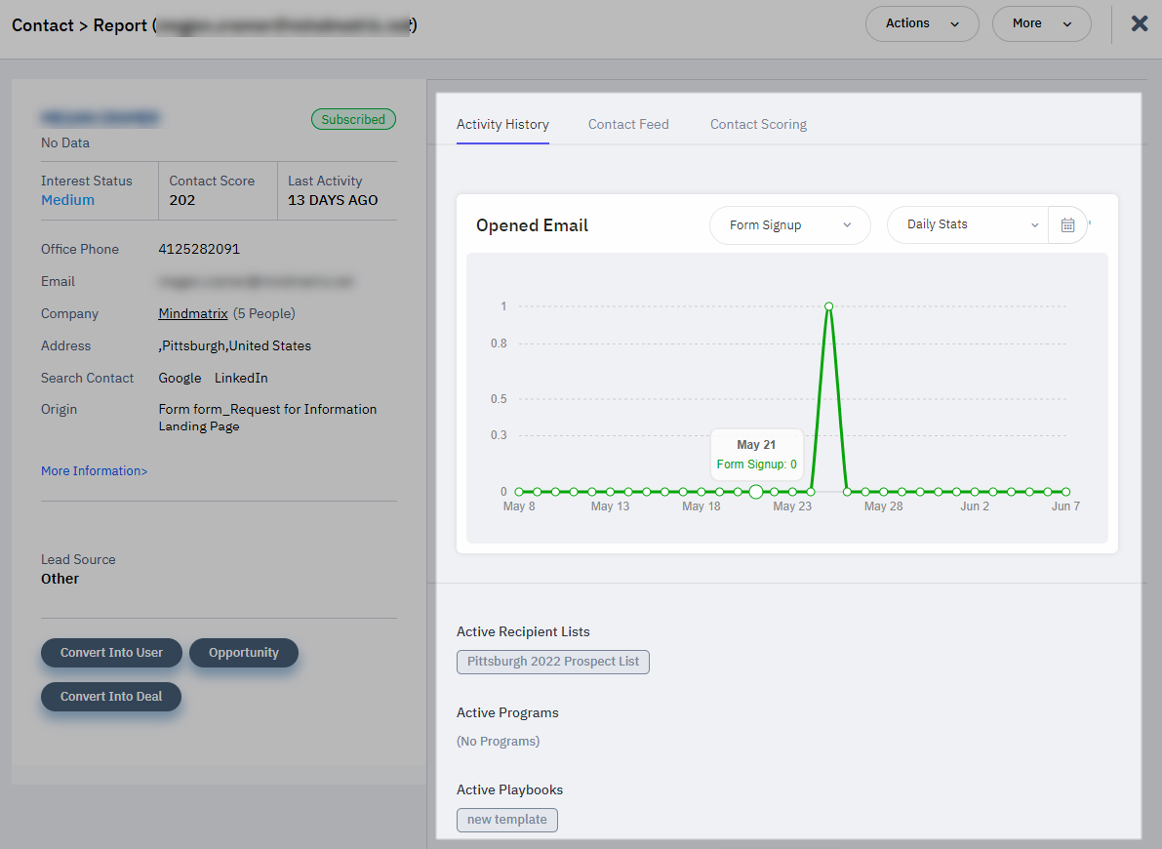Click the (5 People) company count
Image resolution: width=1162 pixels, height=849 pixels.
pos(263,313)
